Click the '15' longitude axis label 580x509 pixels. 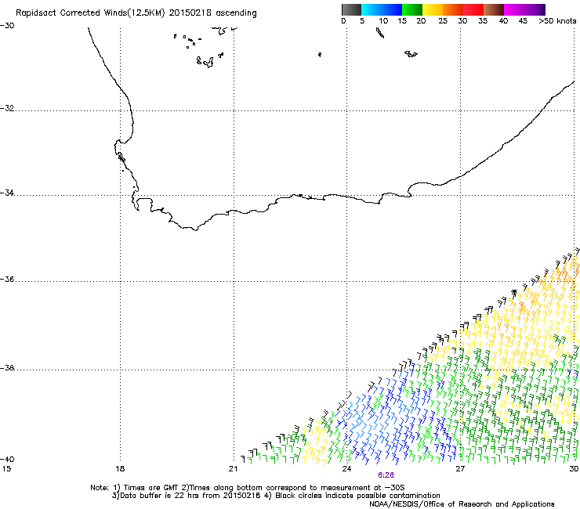pos(6,469)
